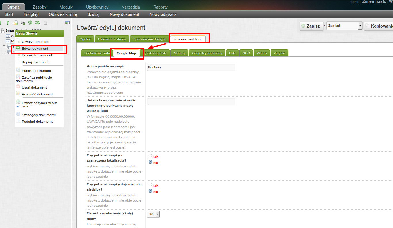Click the new weblink chain icon in tree toolbar
Viewport: 393px width, 228px height.
pyautogui.click(x=23, y=23)
